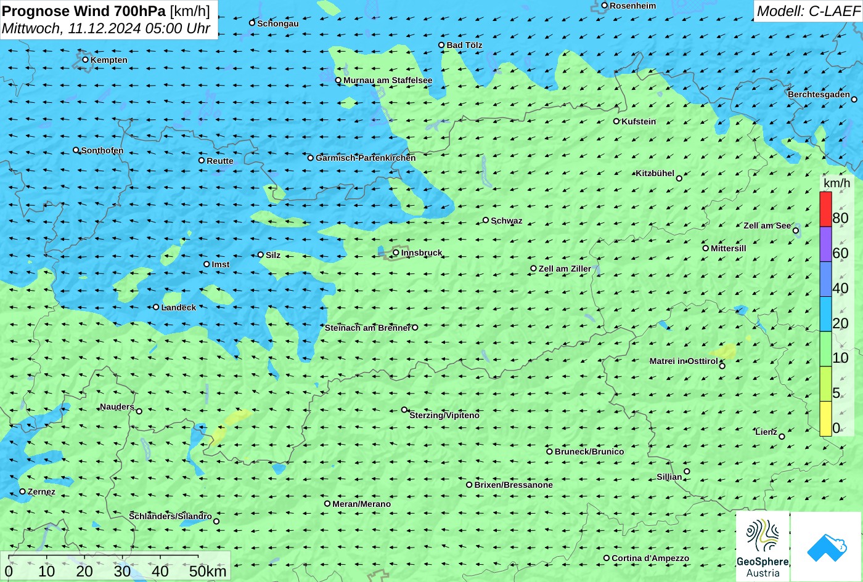Select the Zell am Ziller label
Viewport: 863px width, 582px height.
tap(565, 269)
